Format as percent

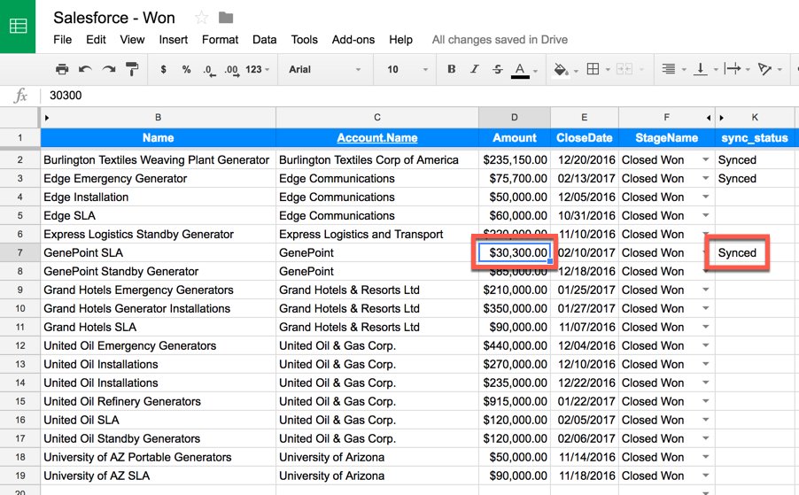pyautogui.click(x=187, y=69)
